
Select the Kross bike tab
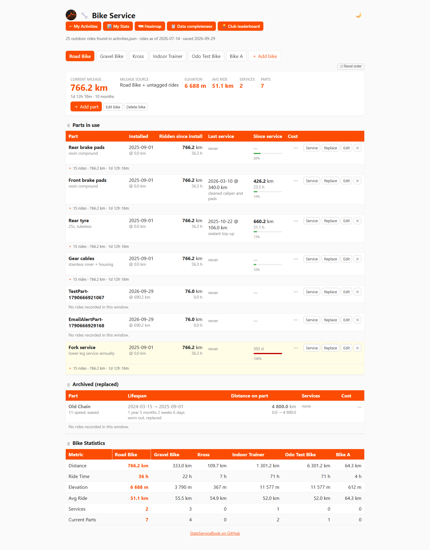(138, 56)
